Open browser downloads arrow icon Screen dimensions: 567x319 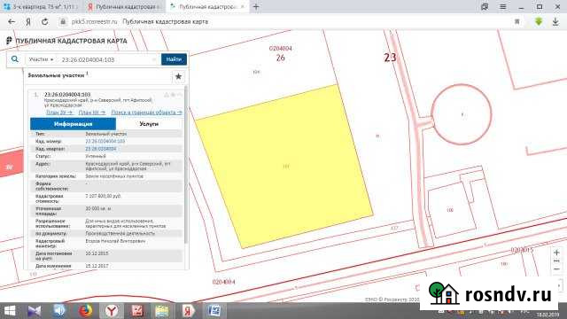click(x=555, y=21)
